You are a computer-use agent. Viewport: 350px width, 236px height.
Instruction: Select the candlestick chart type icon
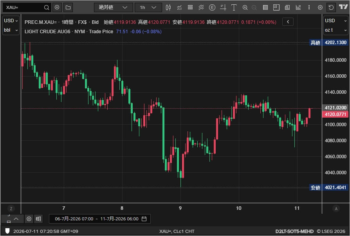(x=168, y=7)
